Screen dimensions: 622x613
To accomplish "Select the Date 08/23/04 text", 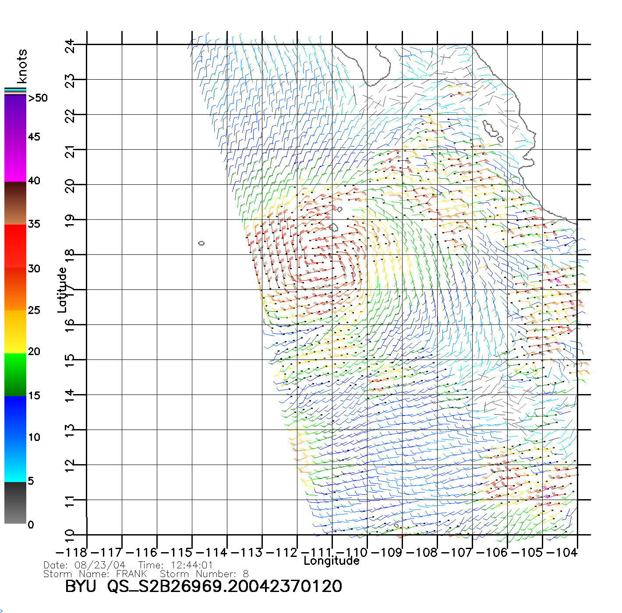I will [x=85, y=565].
